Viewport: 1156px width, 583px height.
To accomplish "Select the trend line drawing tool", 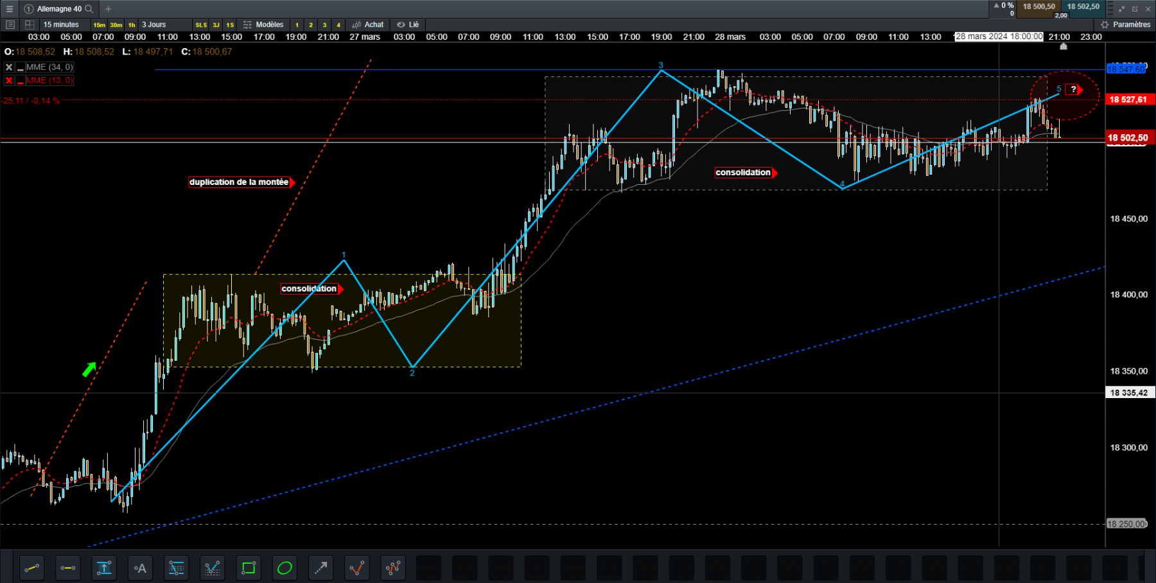I will tap(32, 568).
